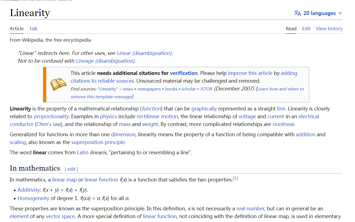Follow the graphically link
This screenshot has height=222, width=355.
[204, 109]
